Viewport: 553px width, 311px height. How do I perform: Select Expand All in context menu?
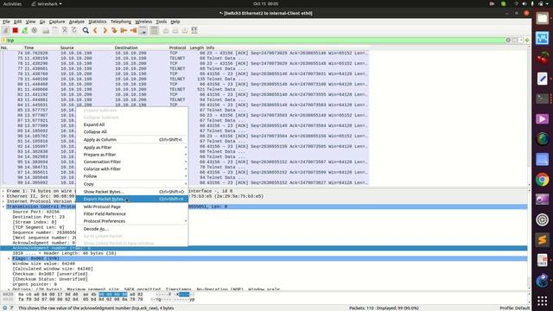coord(132,124)
